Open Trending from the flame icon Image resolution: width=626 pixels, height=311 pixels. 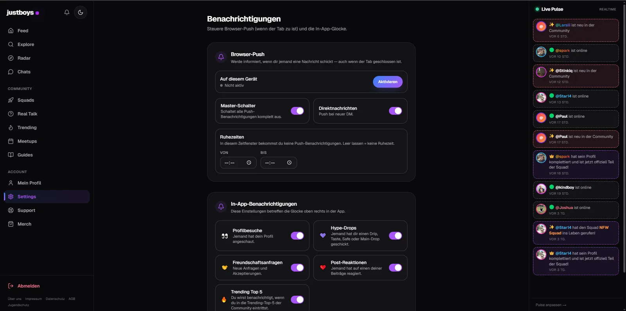click(11, 128)
